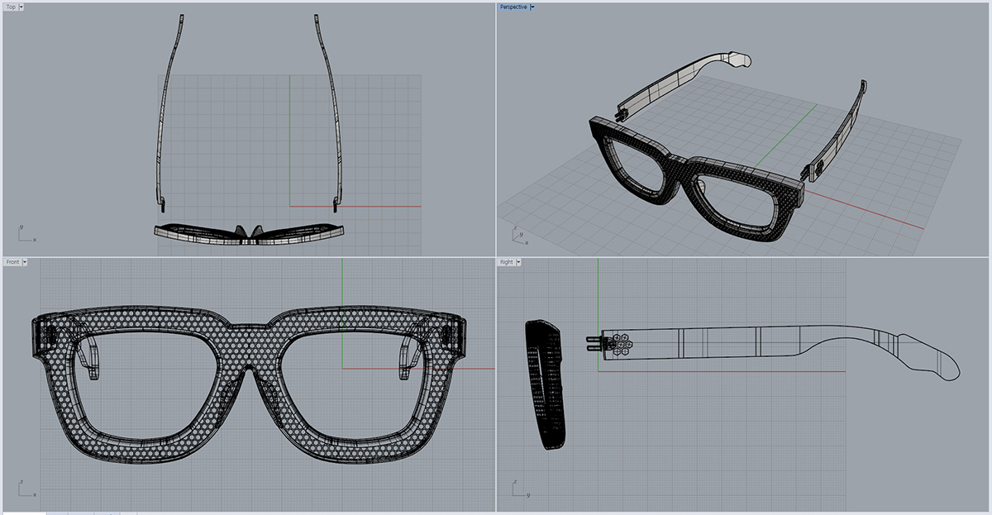The width and height of the screenshot is (992, 515).
Task: Click the world axis icon in Top viewport
Action: tap(26, 235)
